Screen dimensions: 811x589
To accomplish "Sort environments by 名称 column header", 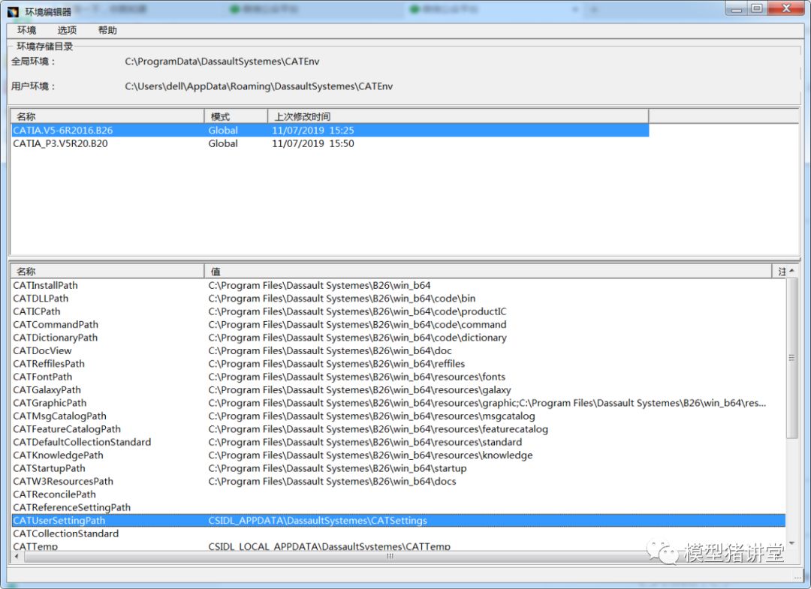I will pyautogui.click(x=107, y=116).
